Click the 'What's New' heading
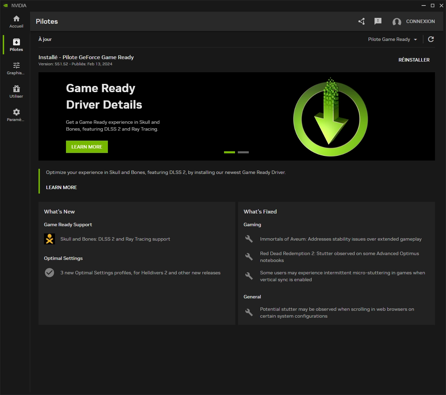This screenshot has height=395, width=446. coord(59,211)
